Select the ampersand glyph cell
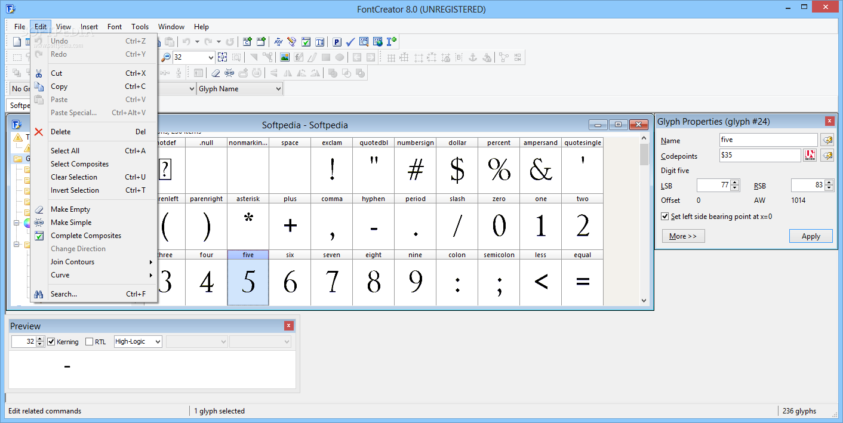 (540, 166)
